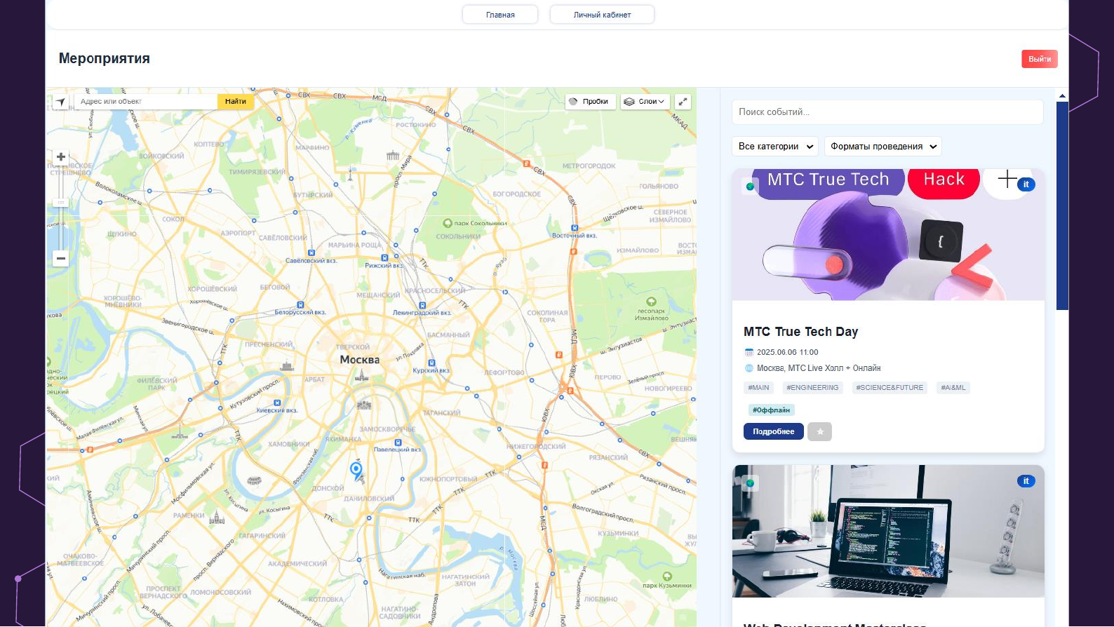Click the ЗАМОСКВОРЕЧЬЕ district label on map
The height and width of the screenshot is (627, 1114).
pos(387,429)
